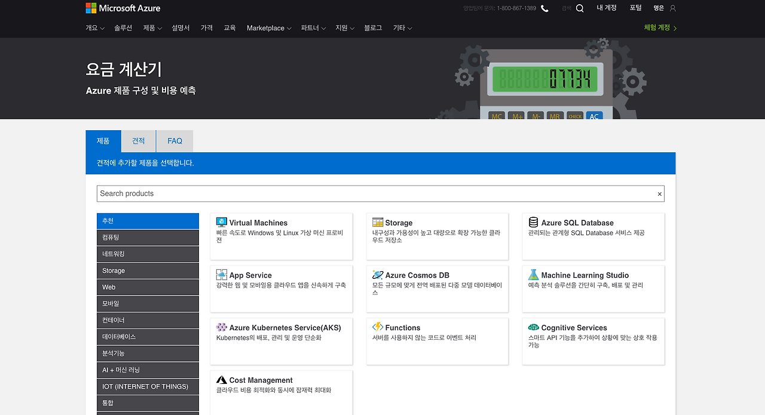765x415 pixels.
Task: Select the 모바일 category
Action: point(148,303)
